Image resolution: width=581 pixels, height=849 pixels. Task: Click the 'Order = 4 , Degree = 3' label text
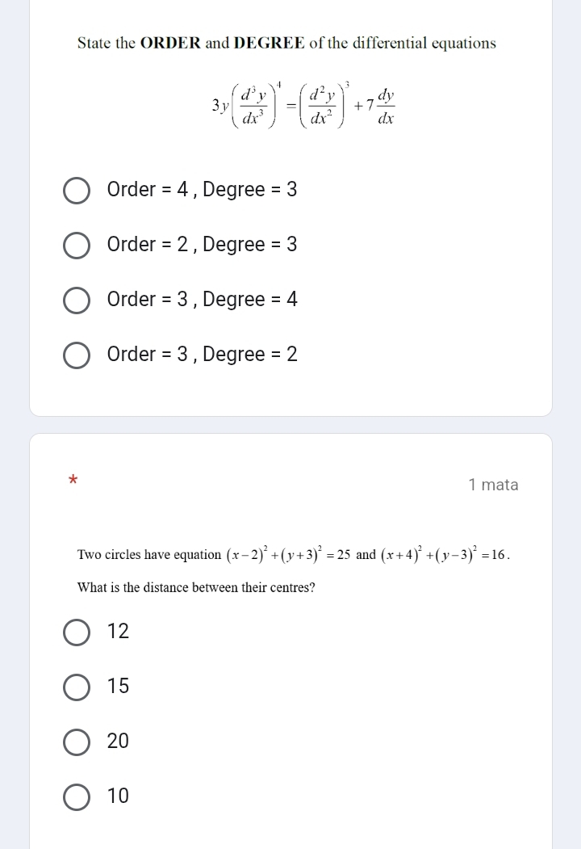(x=202, y=191)
